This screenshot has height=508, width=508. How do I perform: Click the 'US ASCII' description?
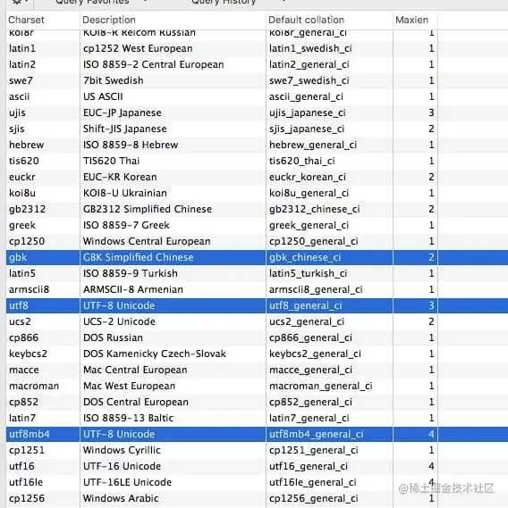103,96
